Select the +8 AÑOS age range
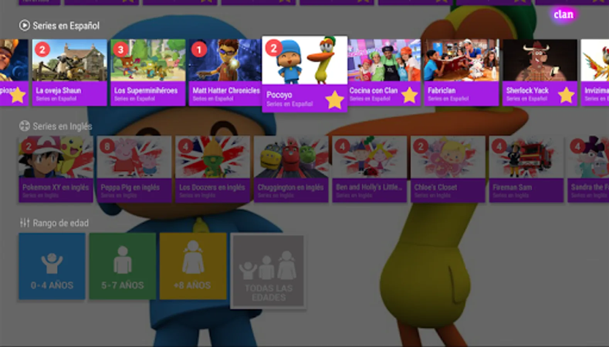609x347 pixels. (193, 266)
